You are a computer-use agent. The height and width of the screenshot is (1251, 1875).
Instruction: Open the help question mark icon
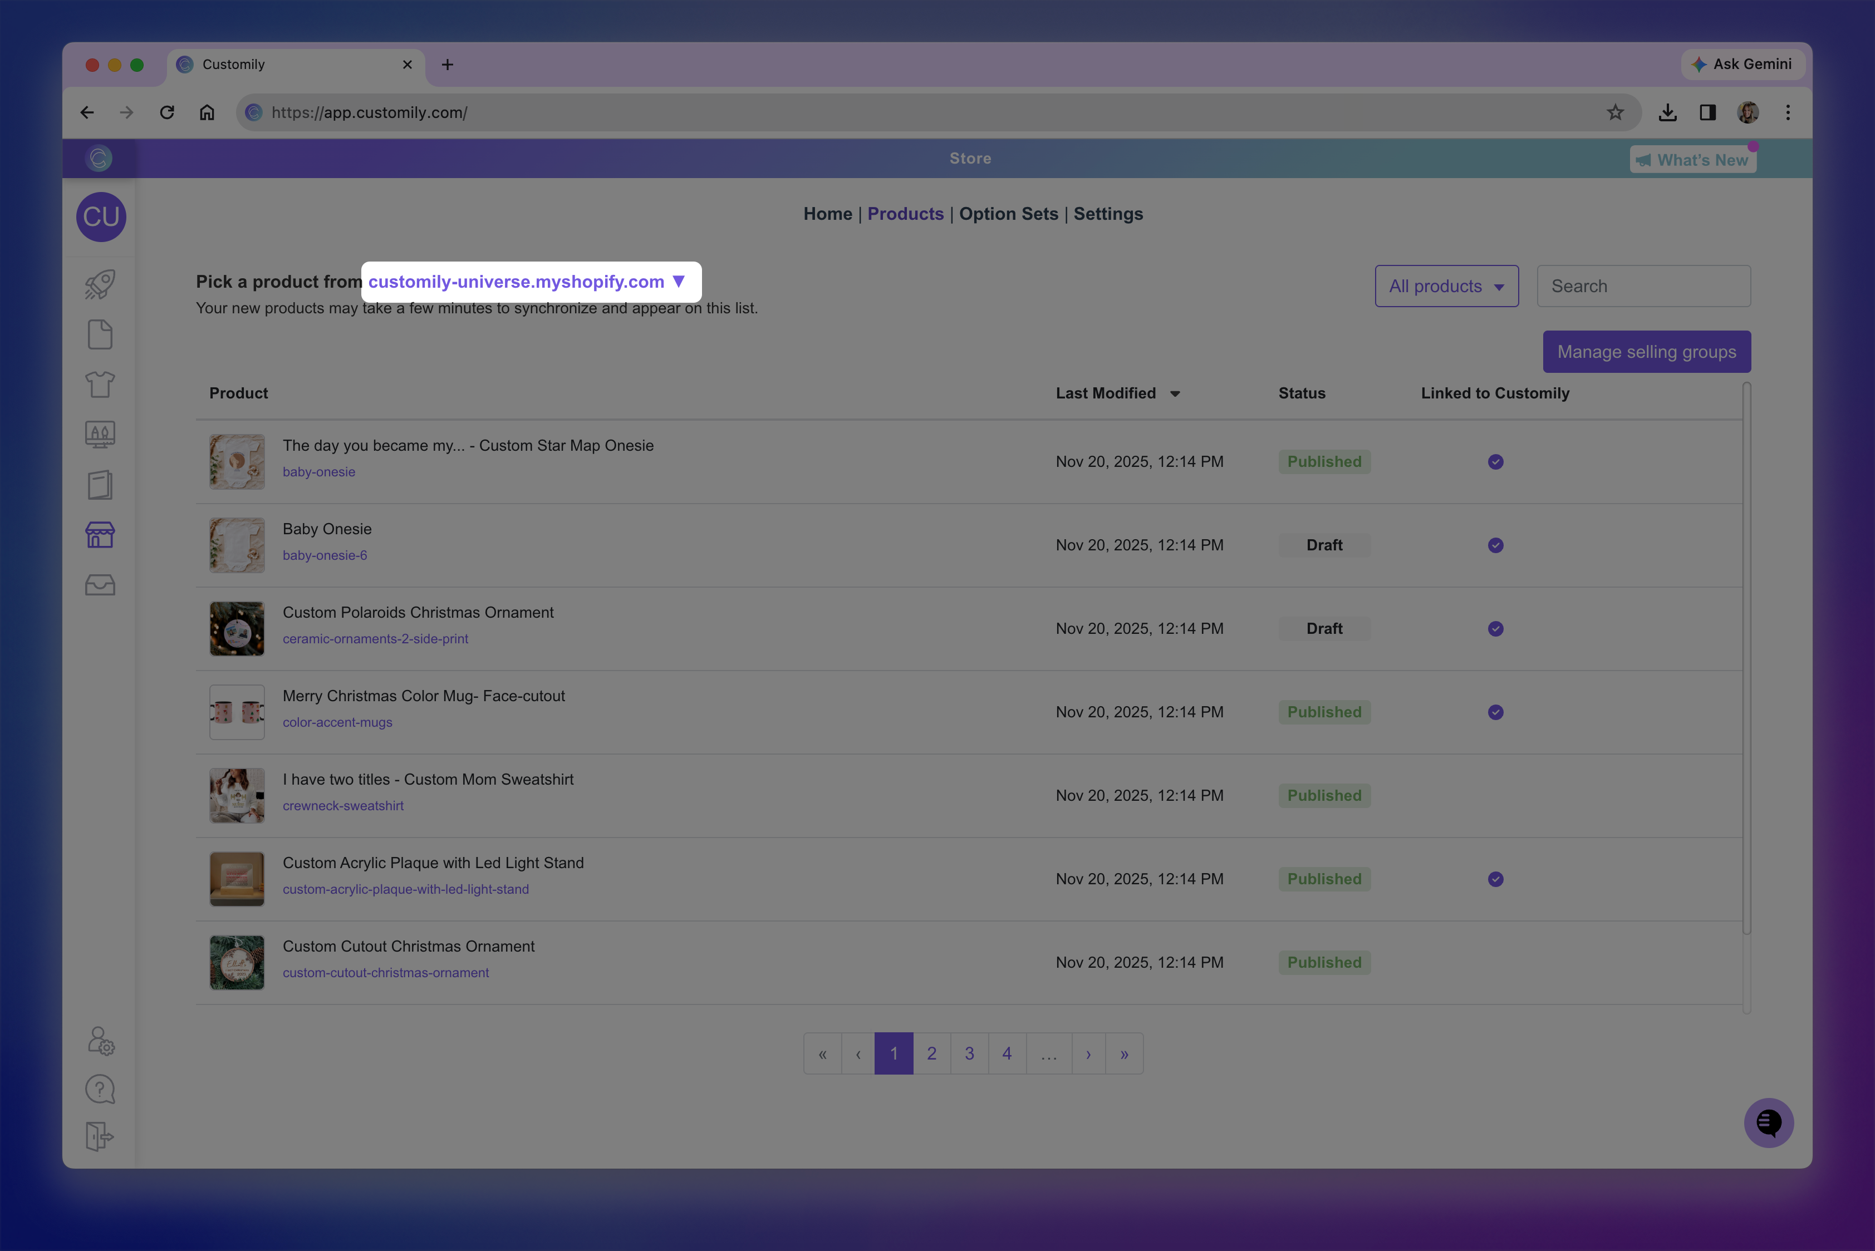(x=101, y=1089)
